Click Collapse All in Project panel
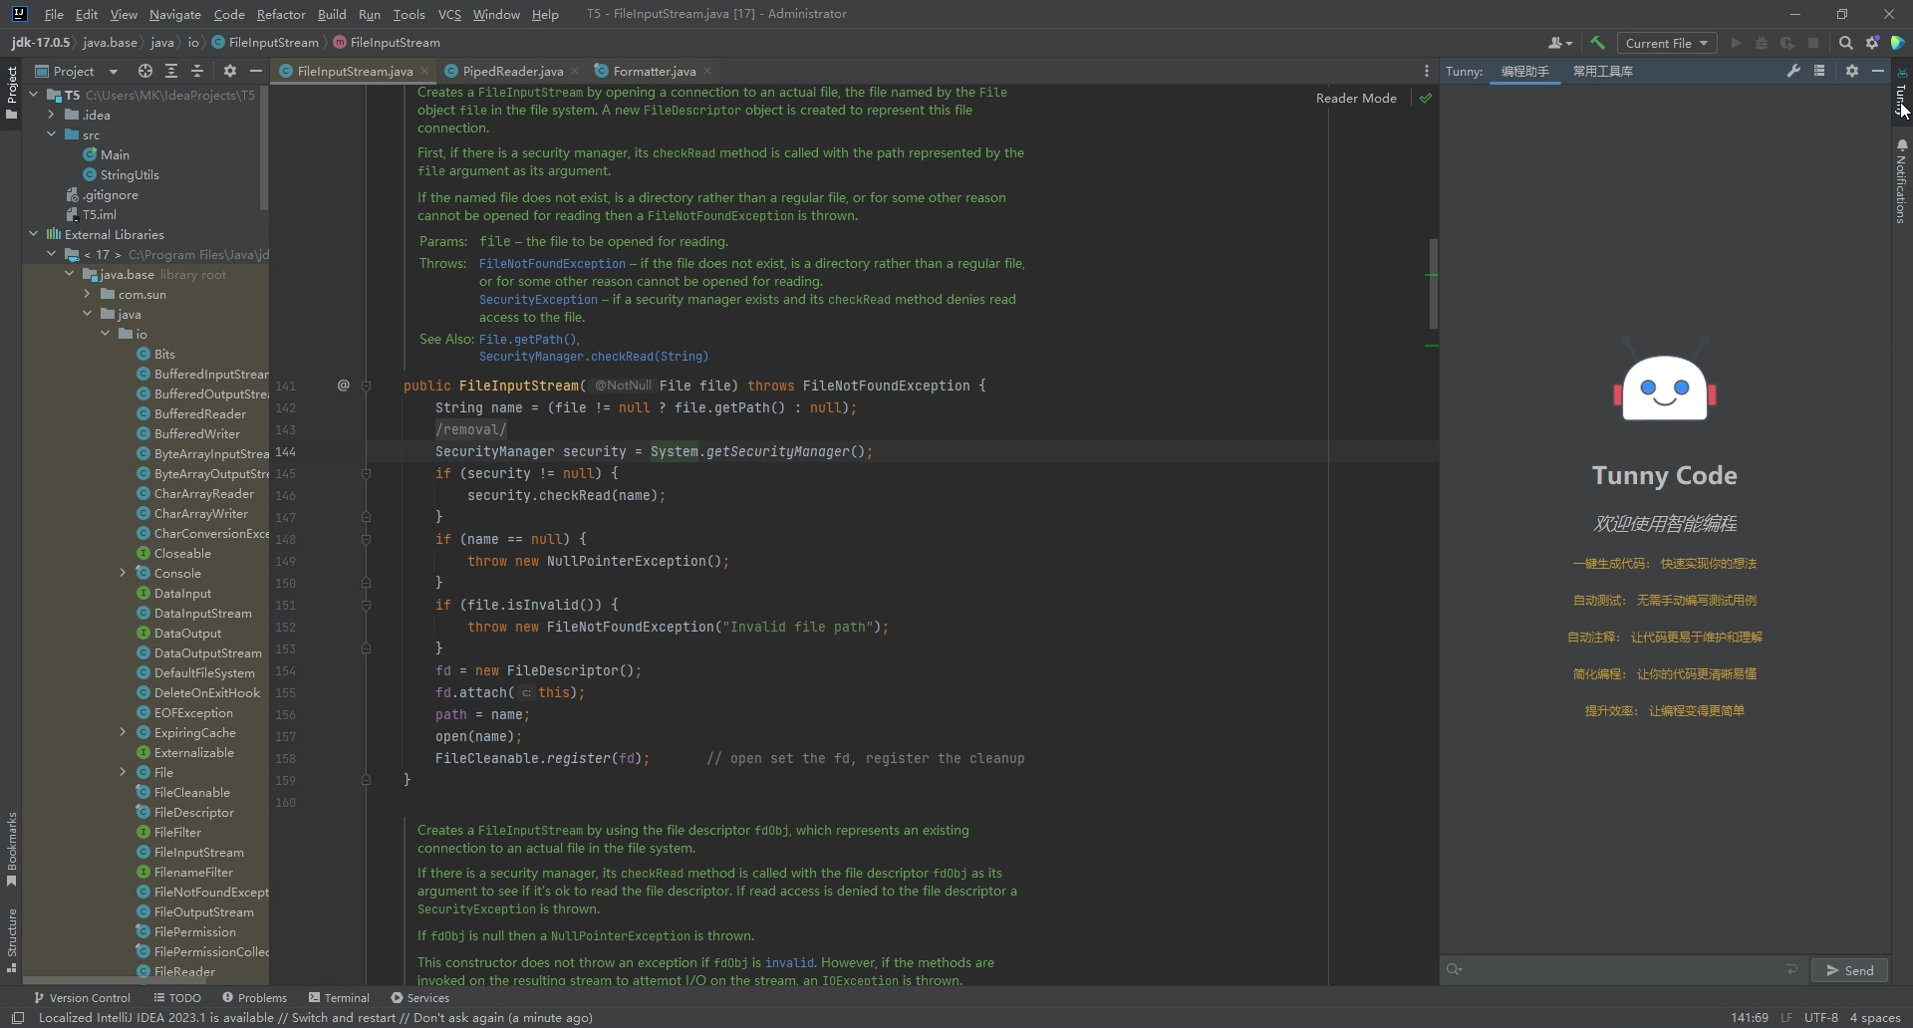Image resolution: width=1913 pixels, height=1028 pixels. pyautogui.click(x=197, y=71)
